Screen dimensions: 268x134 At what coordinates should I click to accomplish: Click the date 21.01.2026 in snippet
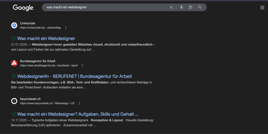[19, 44]
